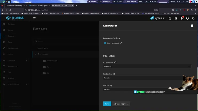This screenshot has width=198, height=111.
Task: Open the account user settings icon
Action: pyautogui.click(x=187, y=18)
